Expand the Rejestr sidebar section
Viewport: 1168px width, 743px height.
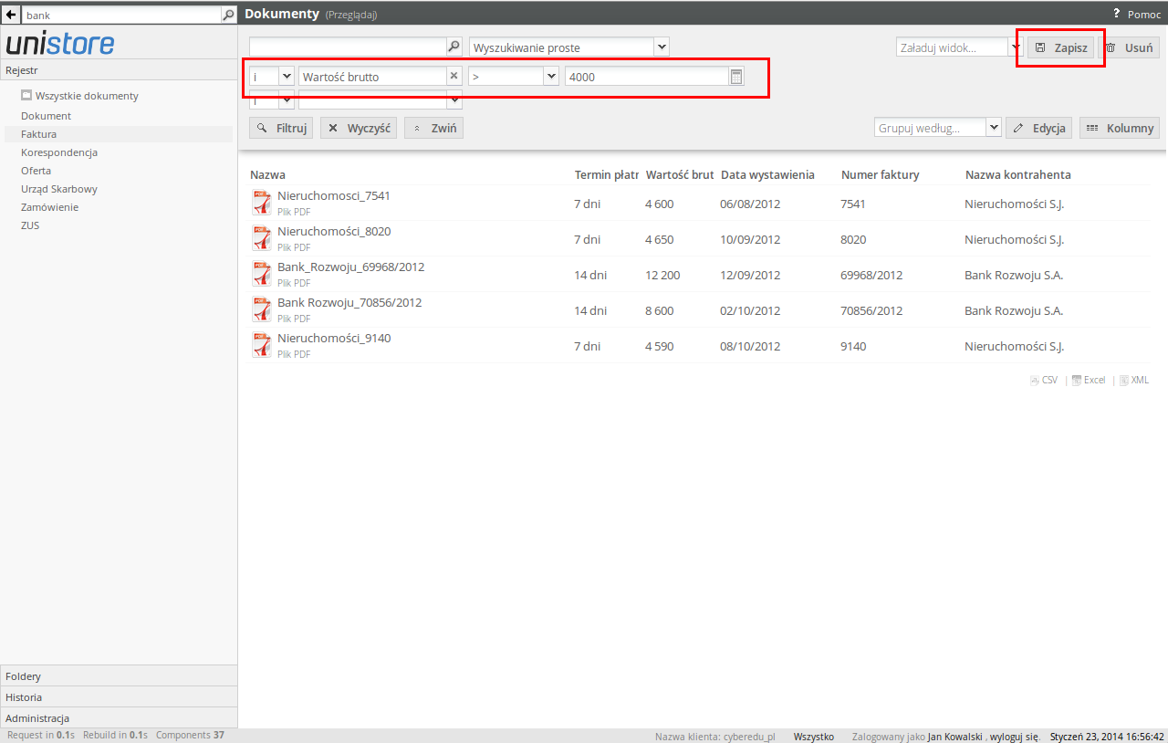coord(119,70)
